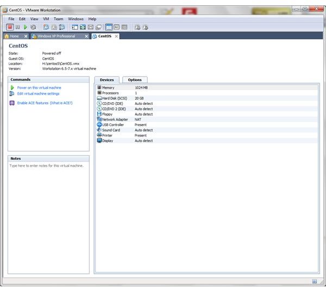Switch to the Options tab
The image size is (326, 288).
(135, 80)
